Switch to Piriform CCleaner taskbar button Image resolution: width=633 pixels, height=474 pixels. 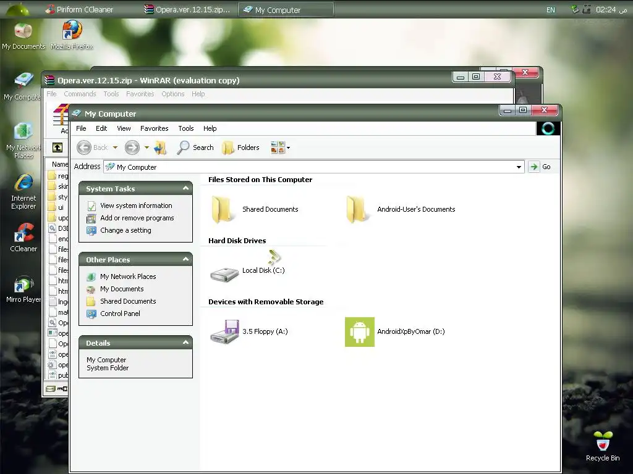79,10
